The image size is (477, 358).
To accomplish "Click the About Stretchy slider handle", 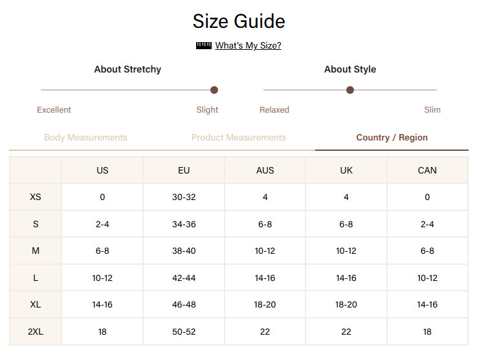I will click(214, 90).
